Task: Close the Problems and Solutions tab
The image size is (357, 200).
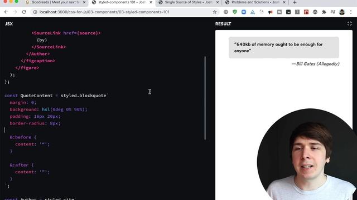Action: click(284, 2)
